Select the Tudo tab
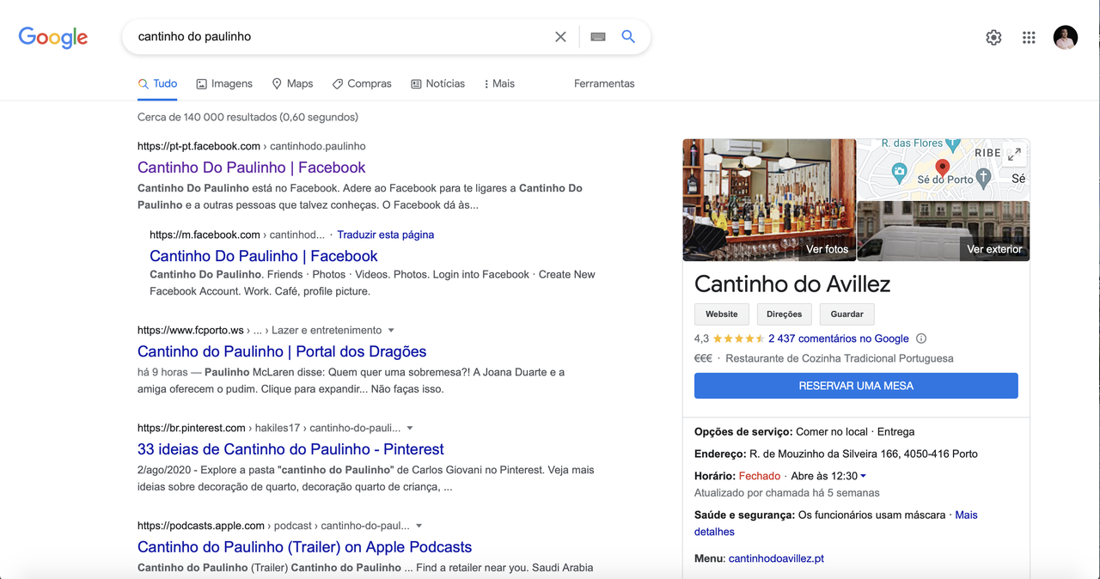Image resolution: width=1100 pixels, height=579 pixels. pos(157,83)
